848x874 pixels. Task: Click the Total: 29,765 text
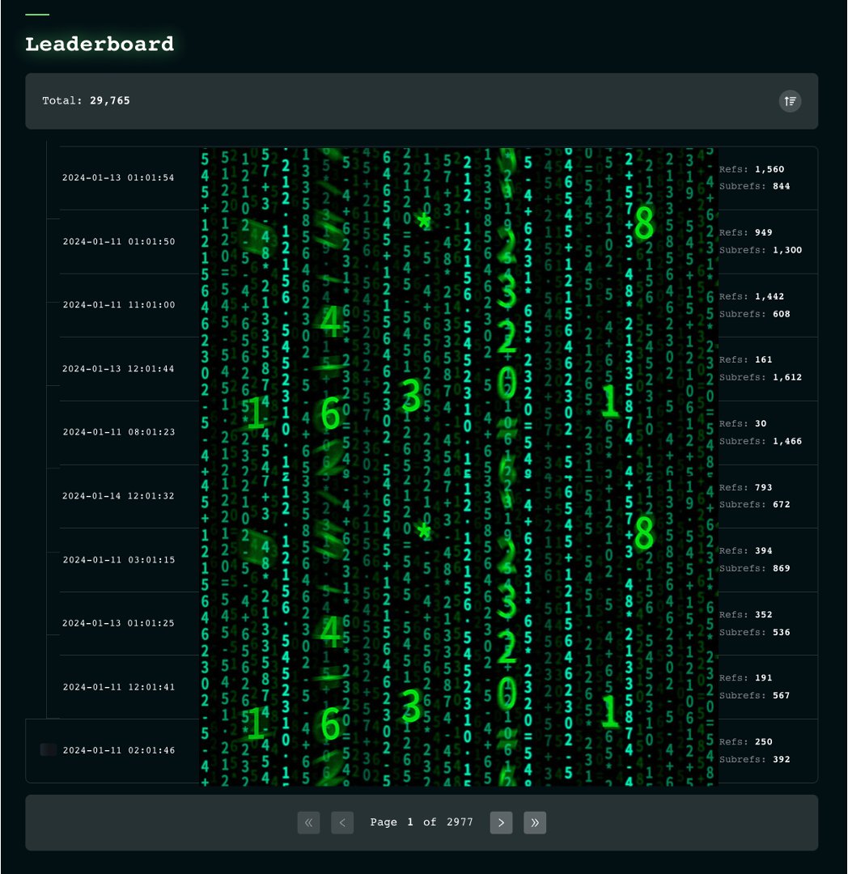[87, 101]
